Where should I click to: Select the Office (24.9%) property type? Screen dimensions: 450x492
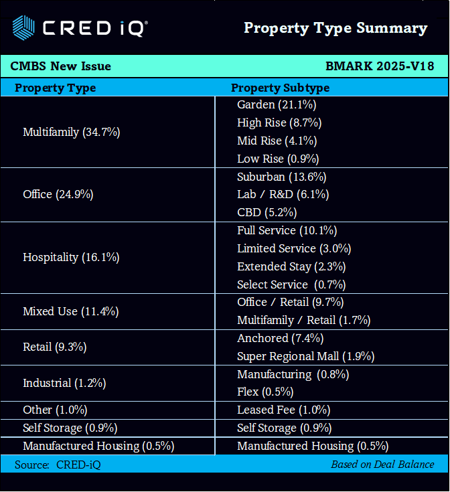click(58, 194)
